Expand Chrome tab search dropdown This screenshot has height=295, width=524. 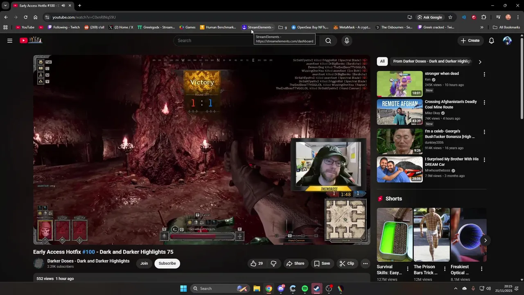click(x=5, y=6)
